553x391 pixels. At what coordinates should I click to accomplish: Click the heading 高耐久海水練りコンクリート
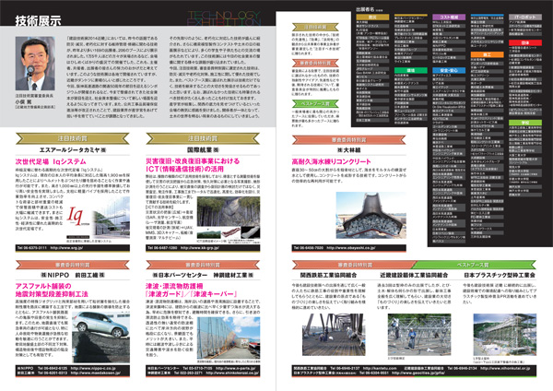331,161
